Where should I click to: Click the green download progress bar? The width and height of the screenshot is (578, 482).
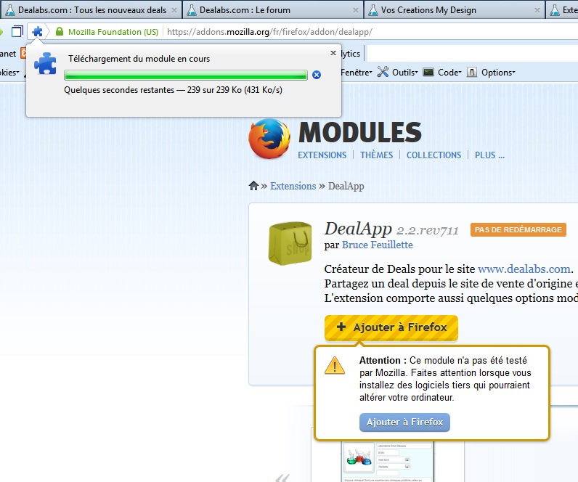pyautogui.click(x=186, y=75)
